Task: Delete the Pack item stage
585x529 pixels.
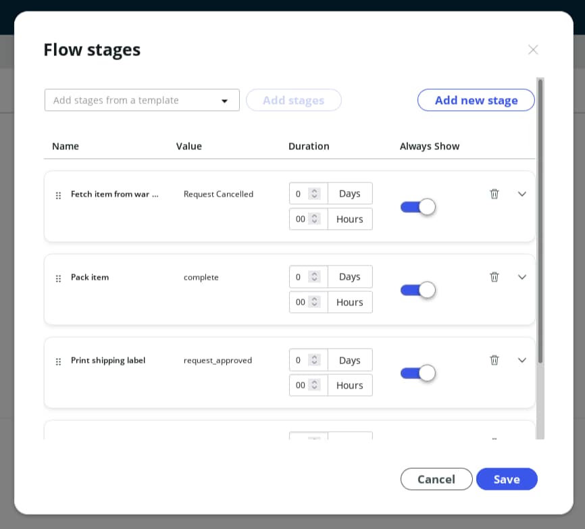Action: 494,277
